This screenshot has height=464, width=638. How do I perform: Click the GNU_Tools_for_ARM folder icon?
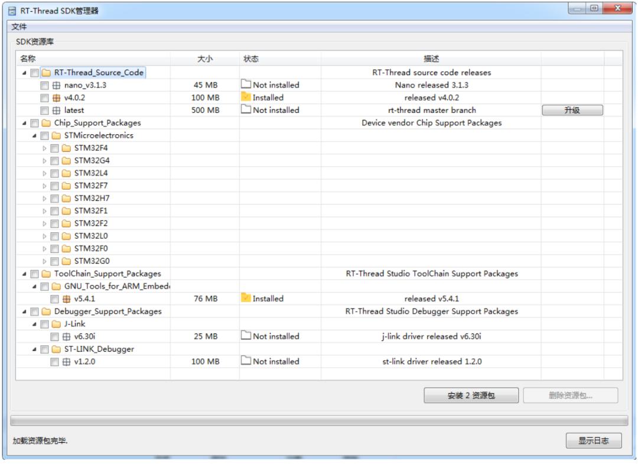[x=56, y=287]
